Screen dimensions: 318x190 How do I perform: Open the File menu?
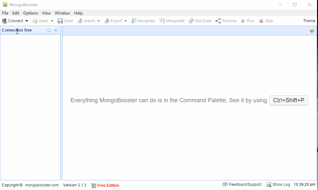[5, 13]
